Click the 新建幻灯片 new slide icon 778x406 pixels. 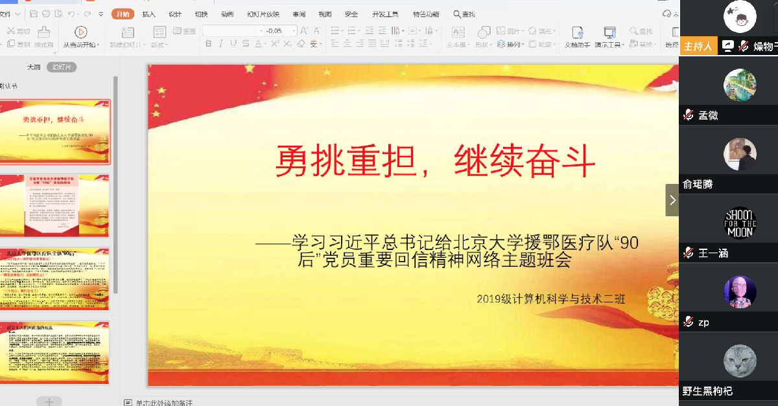(x=127, y=32)
